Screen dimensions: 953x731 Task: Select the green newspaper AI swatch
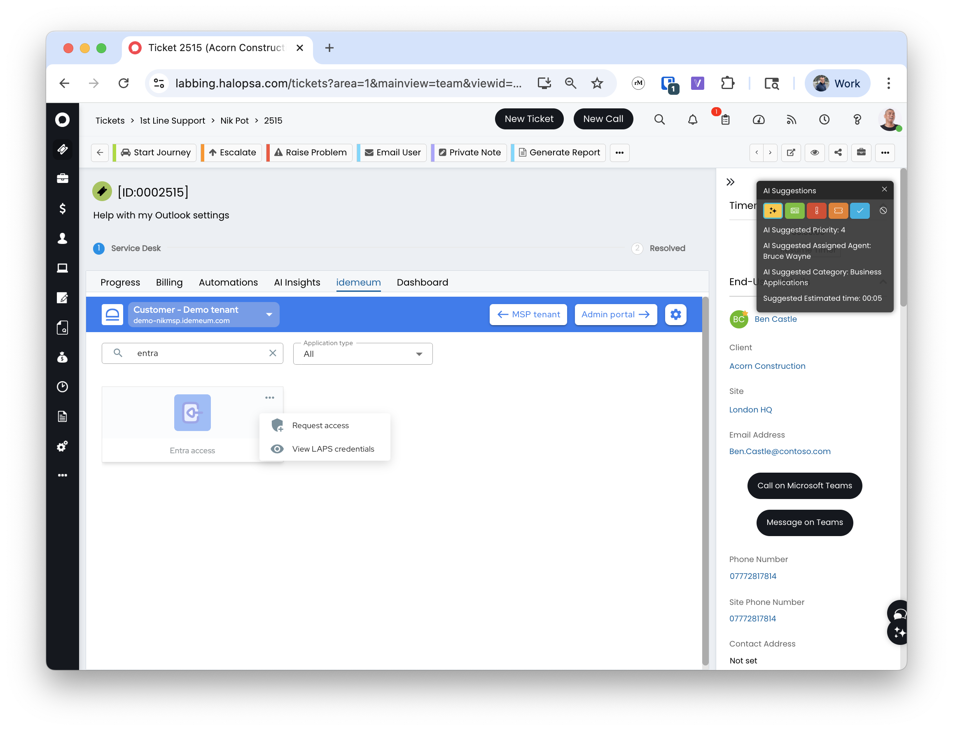795,211
